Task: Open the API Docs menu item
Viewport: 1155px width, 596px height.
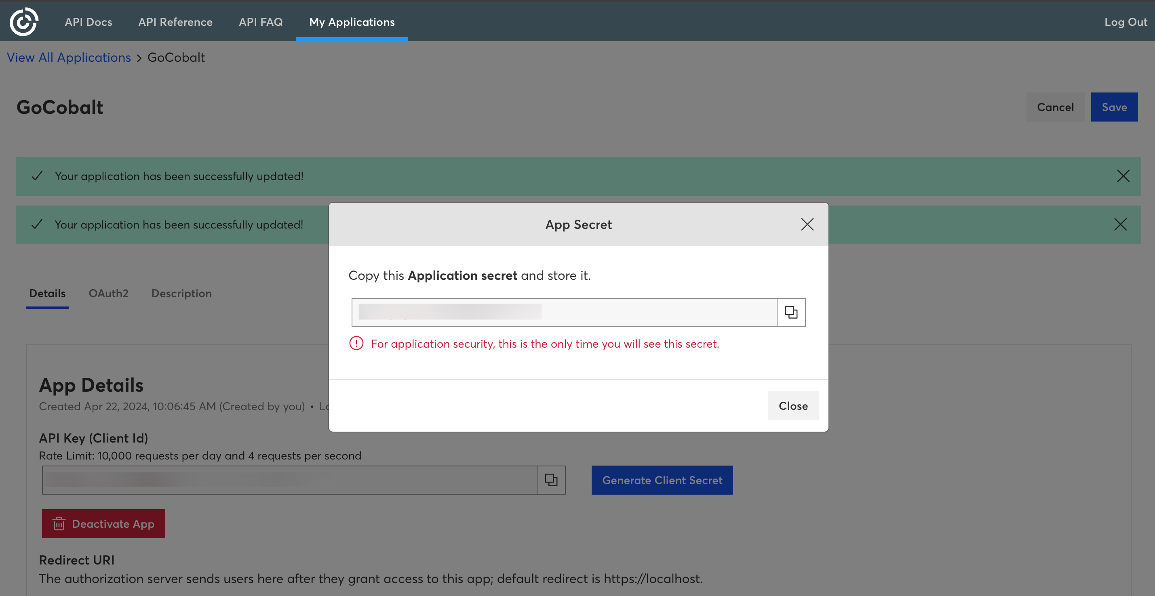Action: point(89,21)
